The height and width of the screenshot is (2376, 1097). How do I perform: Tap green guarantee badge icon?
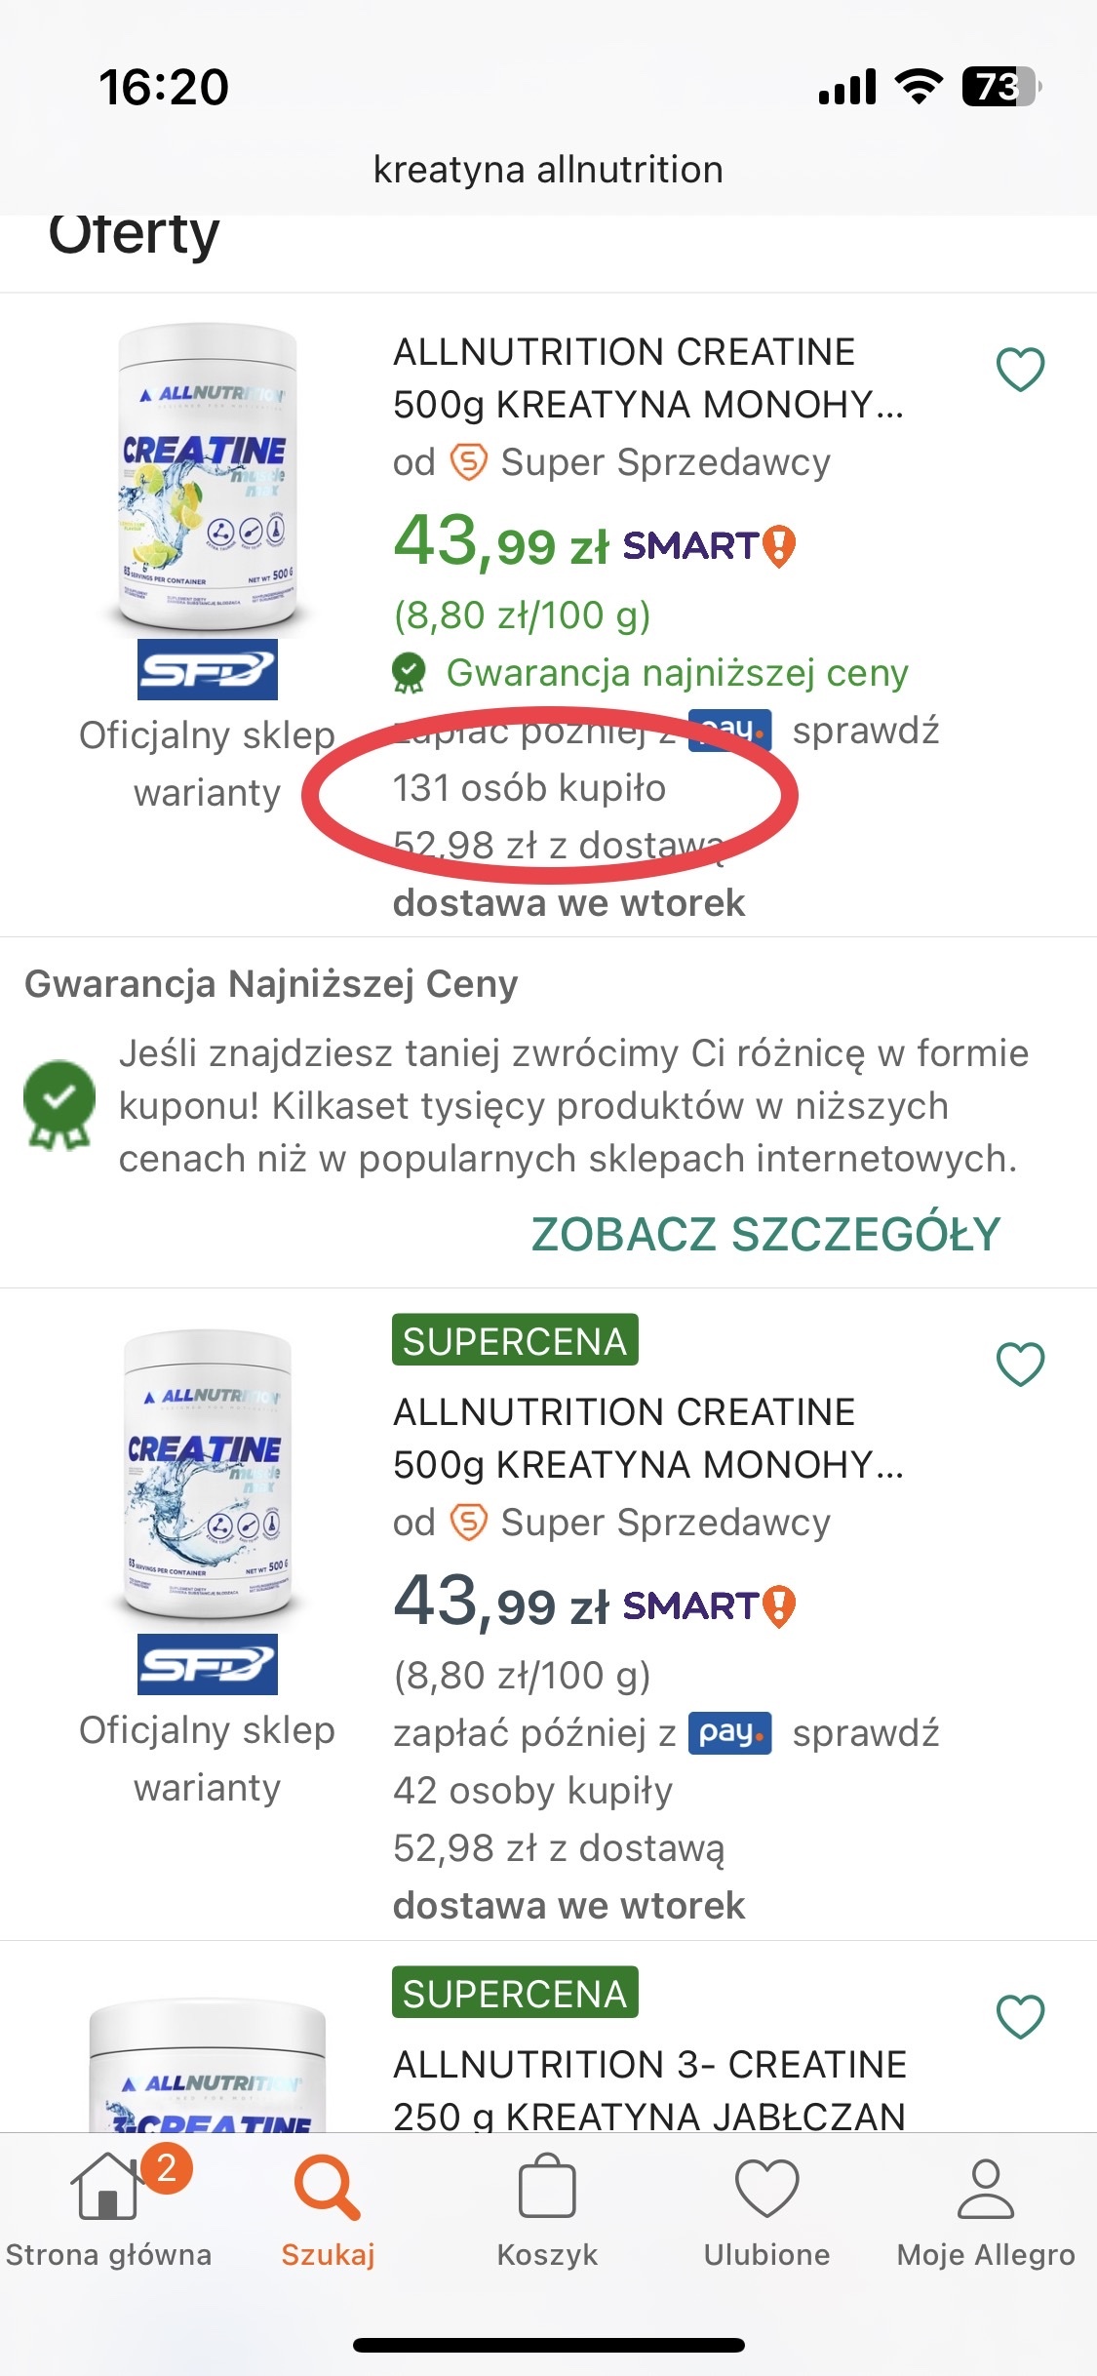[x=59, y=1104]
